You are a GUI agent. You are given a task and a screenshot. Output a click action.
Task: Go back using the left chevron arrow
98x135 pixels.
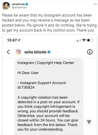click(8, 52)
